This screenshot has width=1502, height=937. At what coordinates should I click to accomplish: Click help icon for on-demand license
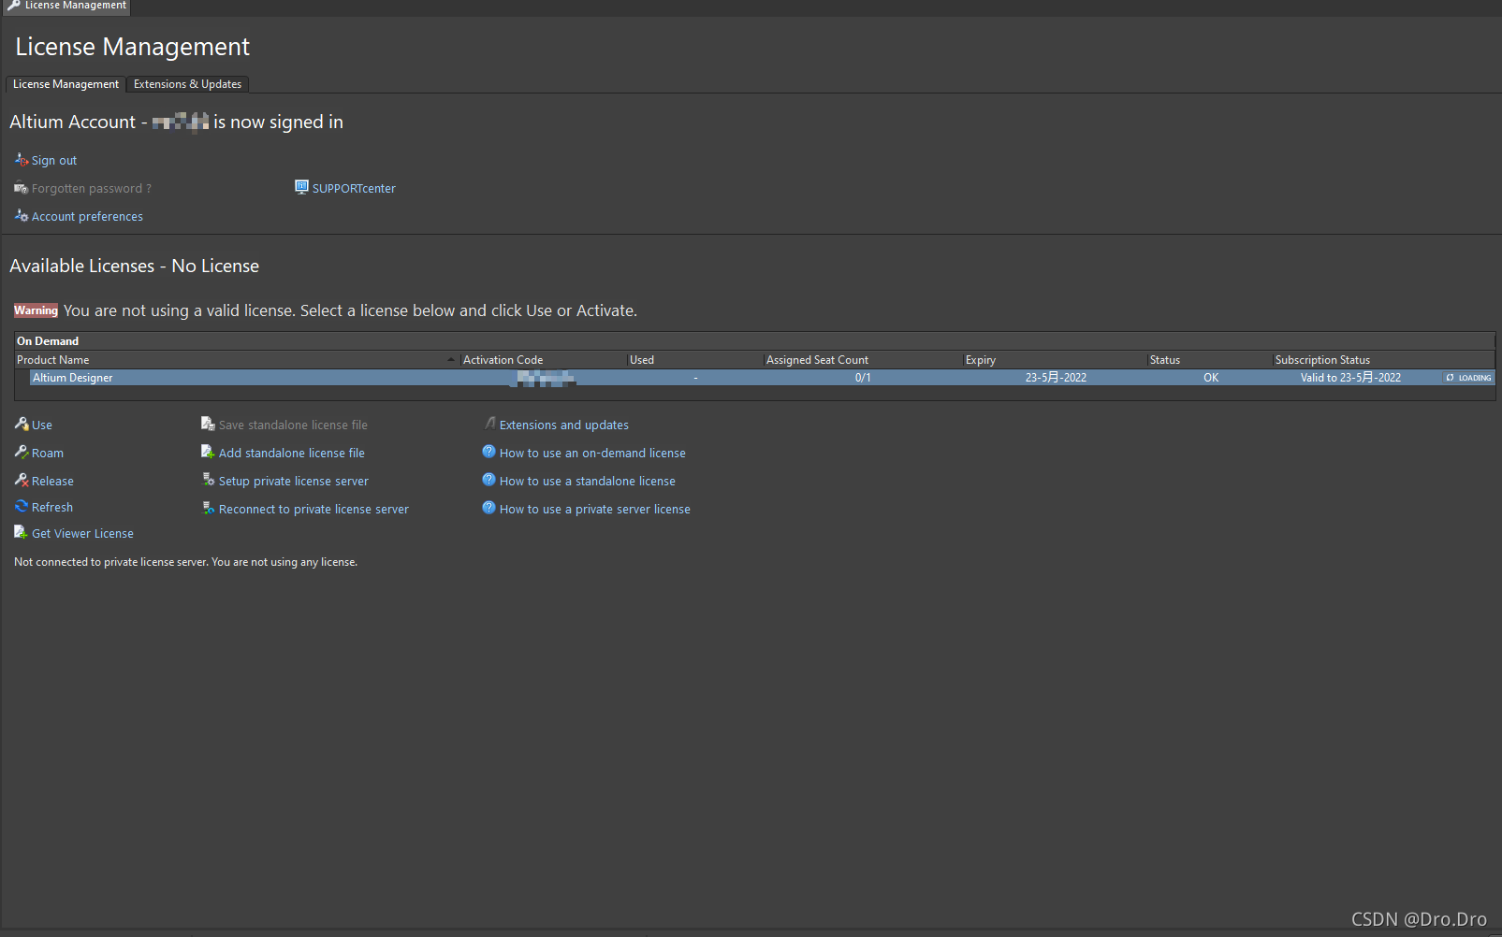[489, 452]
